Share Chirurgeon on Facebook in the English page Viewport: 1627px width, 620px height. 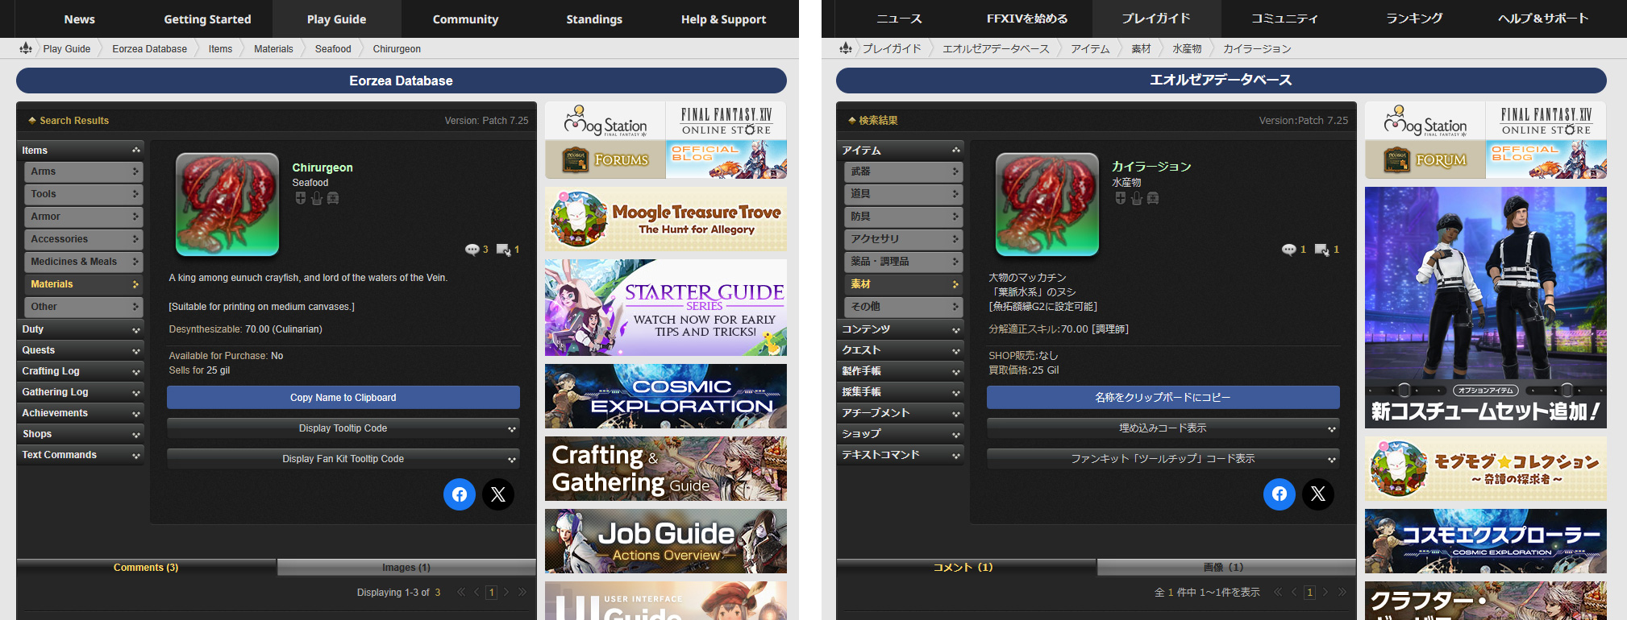460,494
